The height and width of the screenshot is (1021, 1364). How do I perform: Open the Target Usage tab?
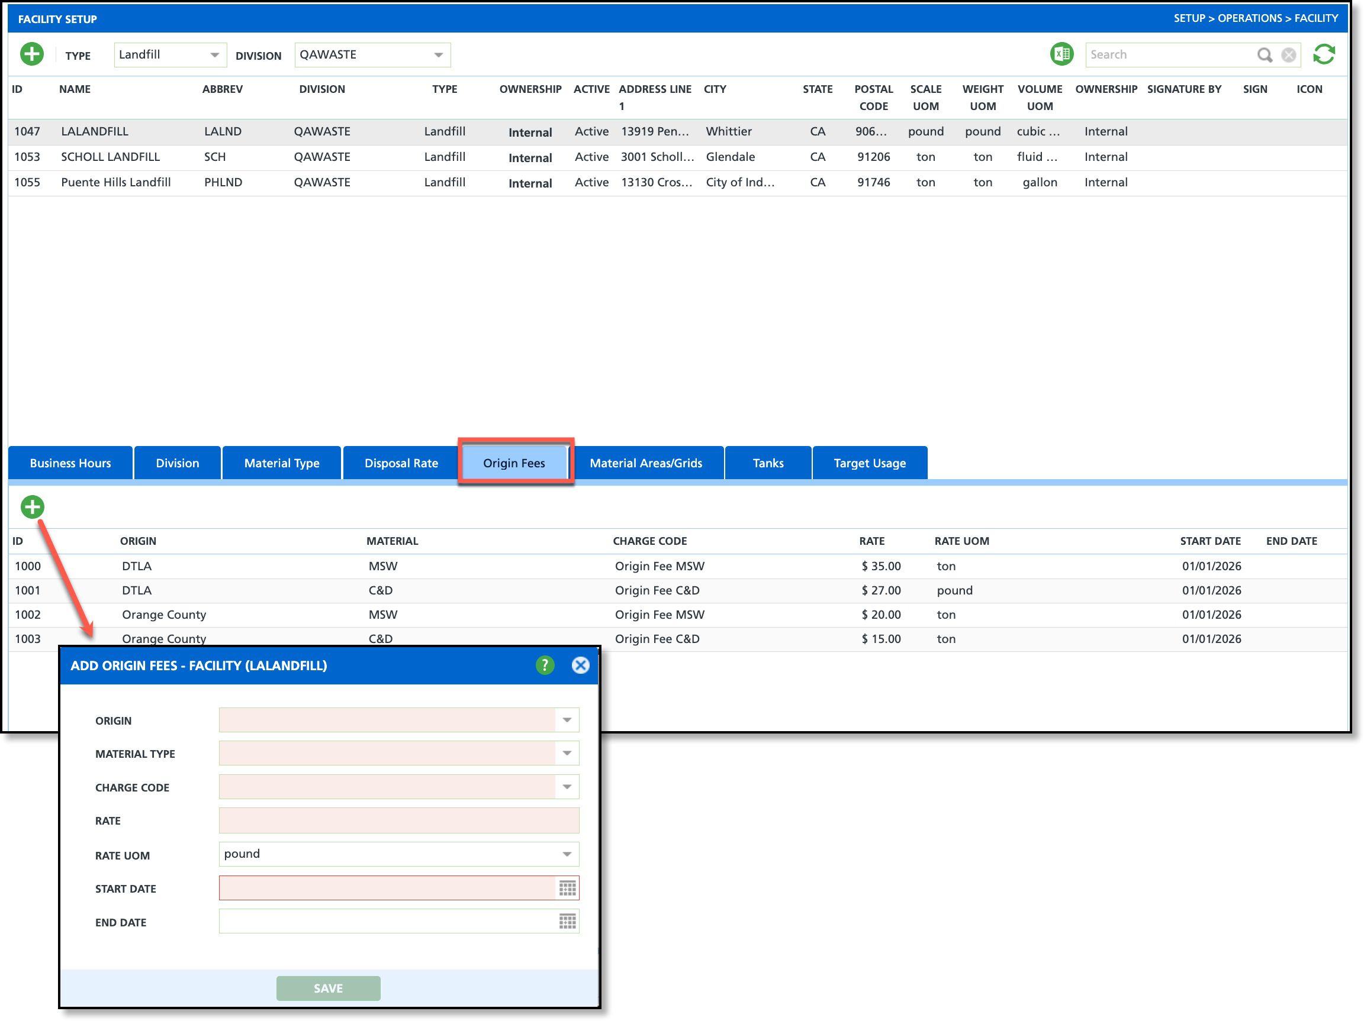pos(869,463)
